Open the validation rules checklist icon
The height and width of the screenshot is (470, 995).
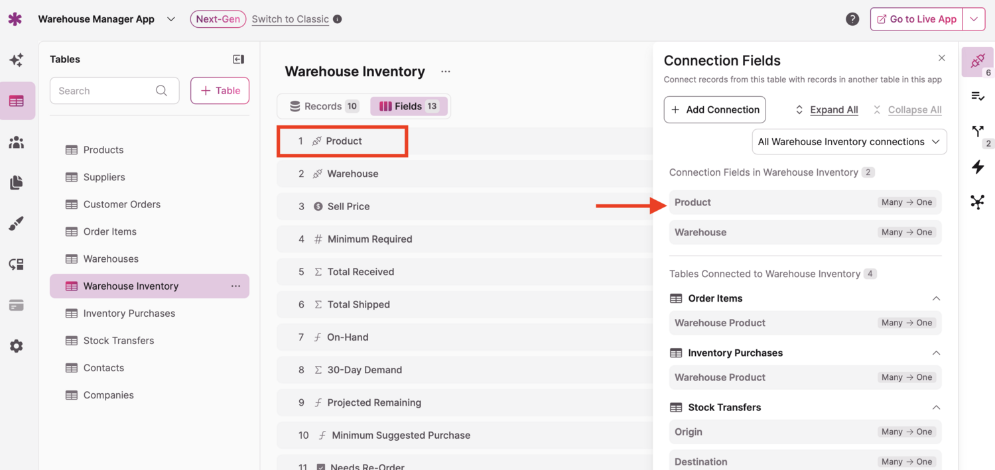tap(978, 97)
